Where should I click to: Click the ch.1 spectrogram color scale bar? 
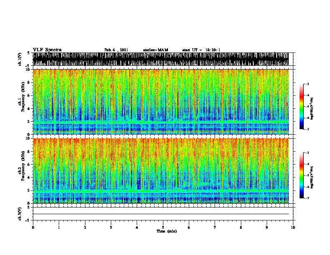301,107
